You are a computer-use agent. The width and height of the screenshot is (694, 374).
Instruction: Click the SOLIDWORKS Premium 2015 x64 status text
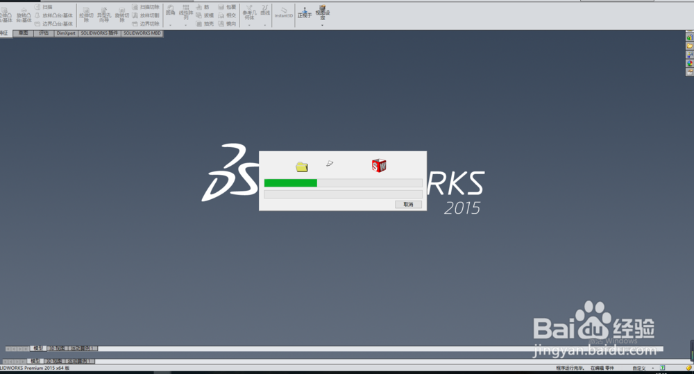(x=35, y=368)
